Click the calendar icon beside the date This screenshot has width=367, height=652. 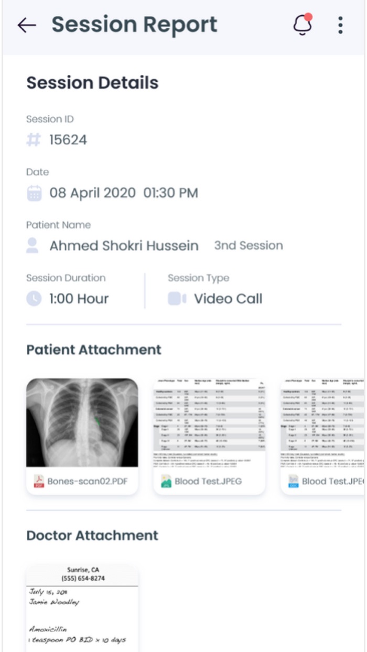click(33, 192)
